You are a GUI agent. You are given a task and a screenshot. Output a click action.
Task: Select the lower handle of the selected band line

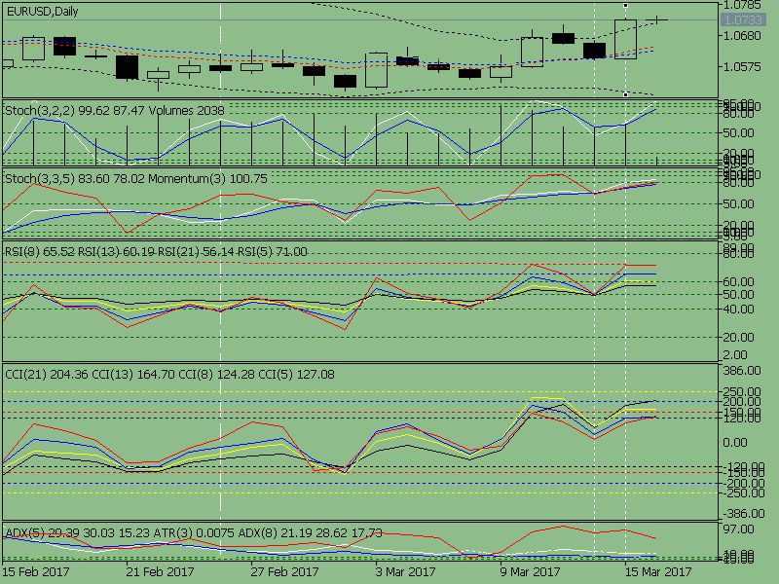click(x=625, y=93)
